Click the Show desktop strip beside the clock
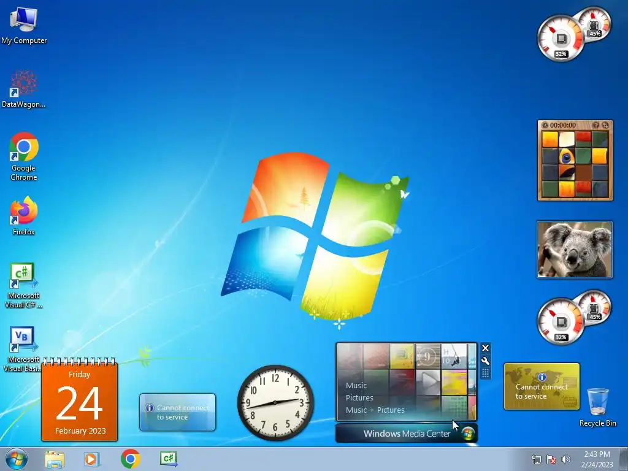 pyautogui.click(x=624, y=459)
